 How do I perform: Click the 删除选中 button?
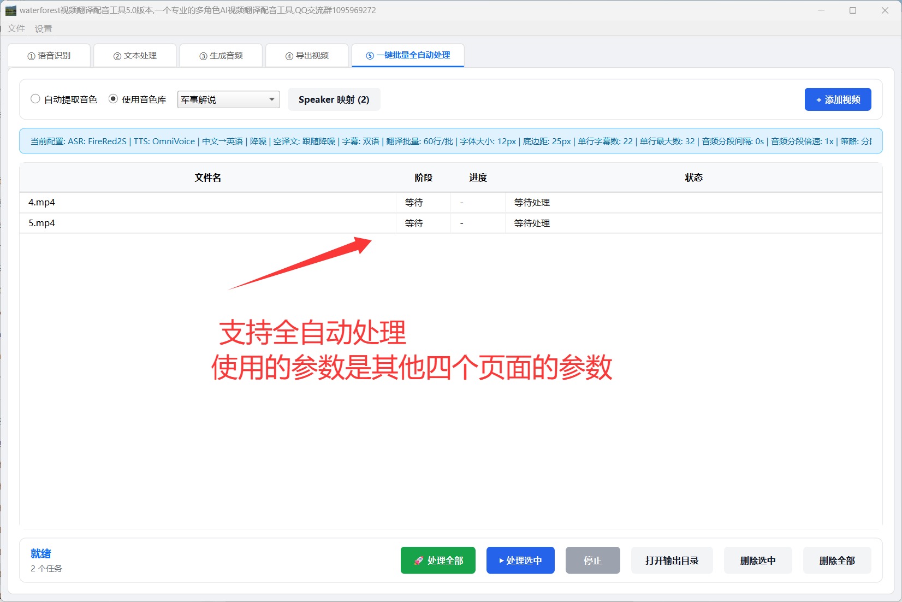pos(758,560)
